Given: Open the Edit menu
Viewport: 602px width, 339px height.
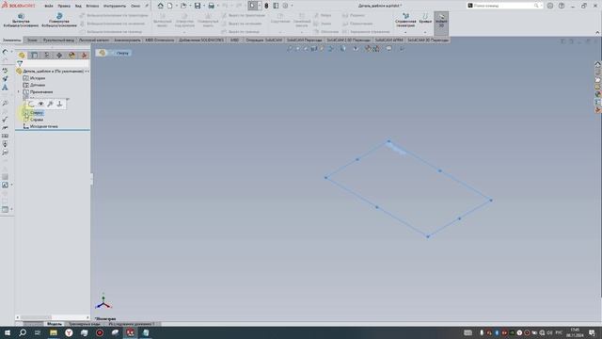Looking at the screenshot, I should coord(64,6).
